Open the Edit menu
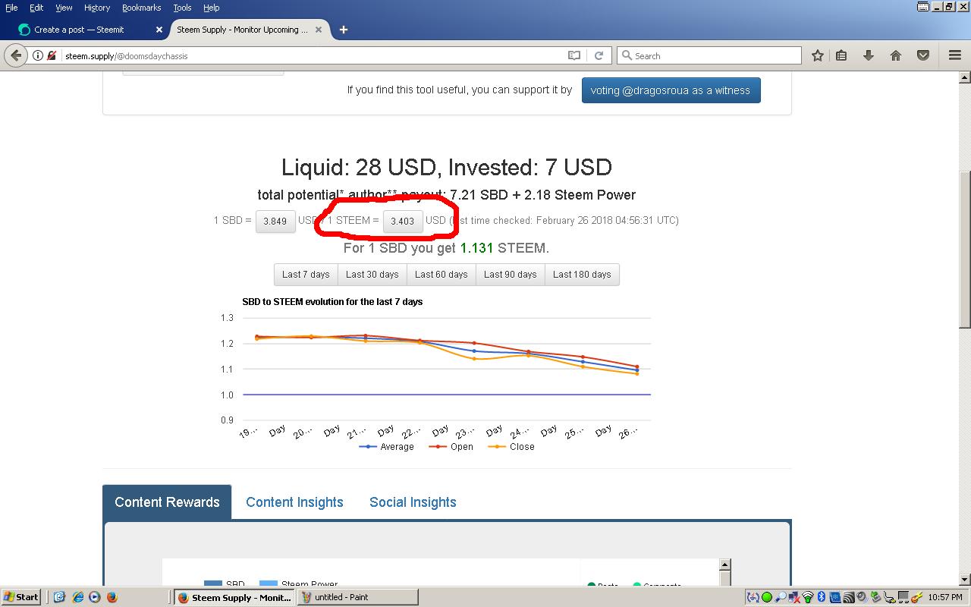Viewport: 971px width, 607px height. coord(36,8)
